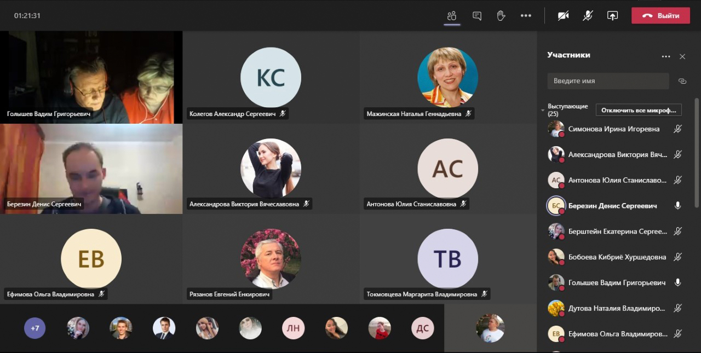Toggle the camera on in top toolbar

click(563, 16)
